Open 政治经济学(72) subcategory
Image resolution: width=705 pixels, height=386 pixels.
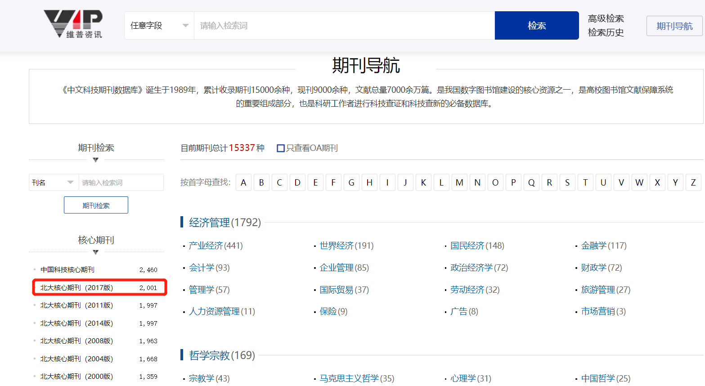coord(479,268)
